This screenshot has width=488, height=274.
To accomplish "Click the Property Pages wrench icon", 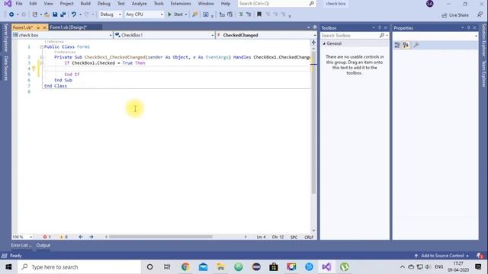I will tap(416, 45).
